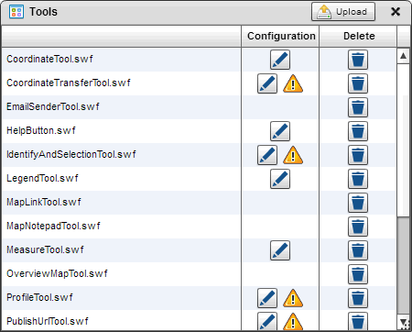Edit configuration for CoordinateTool.swf
The width and height of the screenshot is (412, 332).
280,60
